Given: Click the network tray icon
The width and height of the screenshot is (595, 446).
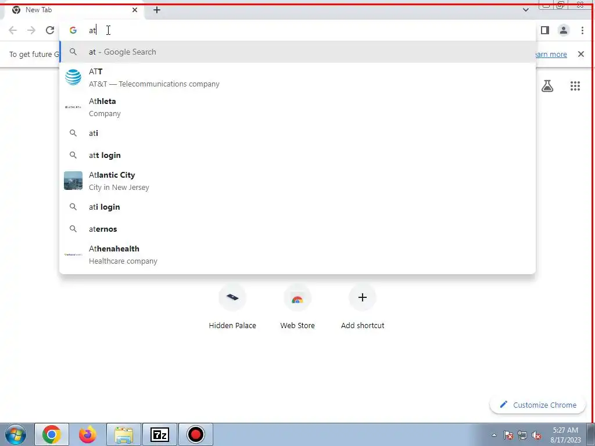Looking at the screenshot, I should 522,435.
